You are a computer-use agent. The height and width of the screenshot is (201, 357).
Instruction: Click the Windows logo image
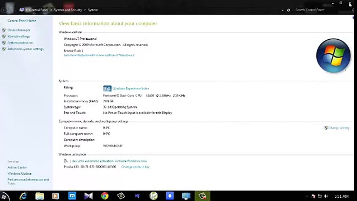coord(333,56)
